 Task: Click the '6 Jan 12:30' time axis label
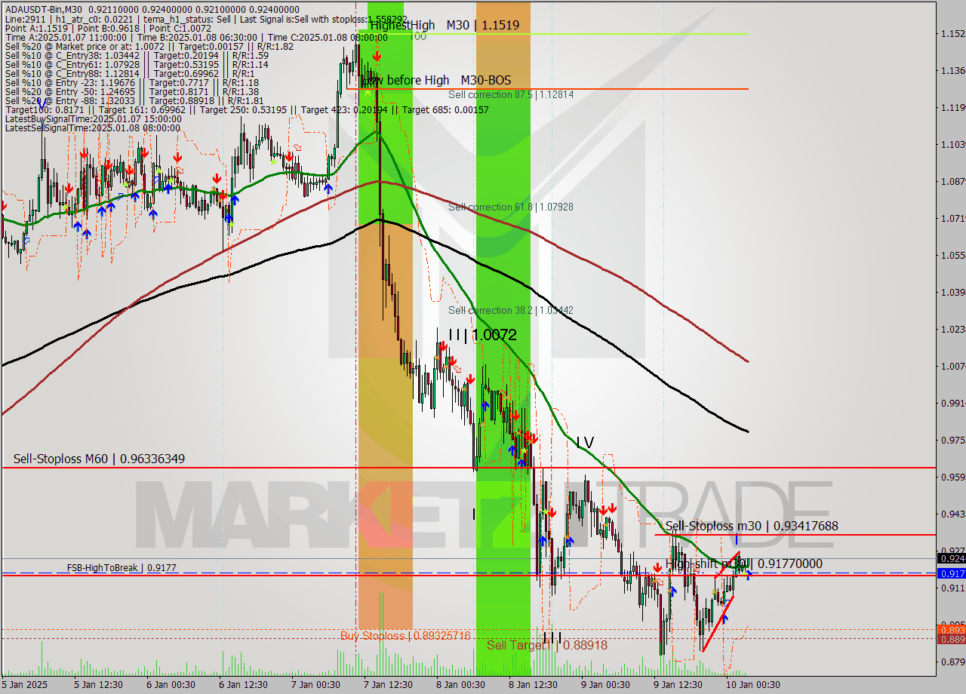click(x=243, y=685)
